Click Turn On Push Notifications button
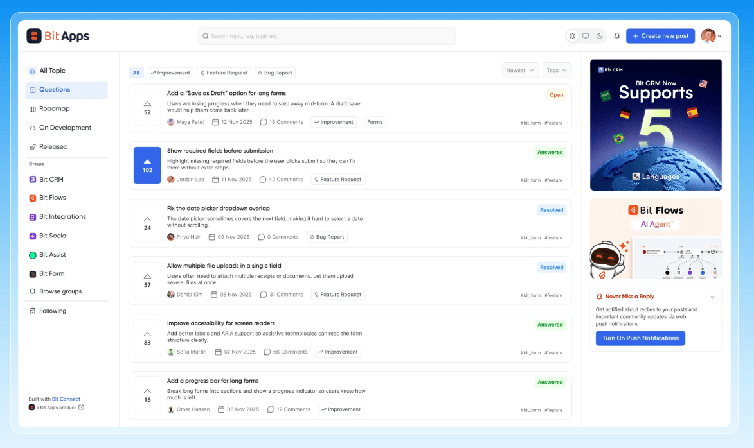The image size is (754, 448). [x=640, y=338]
